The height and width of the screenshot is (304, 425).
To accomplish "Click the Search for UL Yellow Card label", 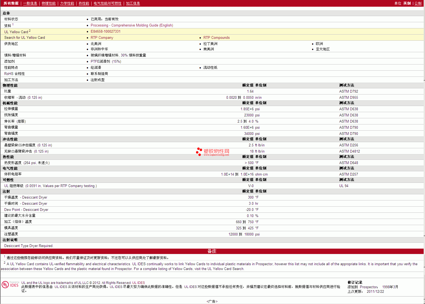I will [x=25, y=37].
